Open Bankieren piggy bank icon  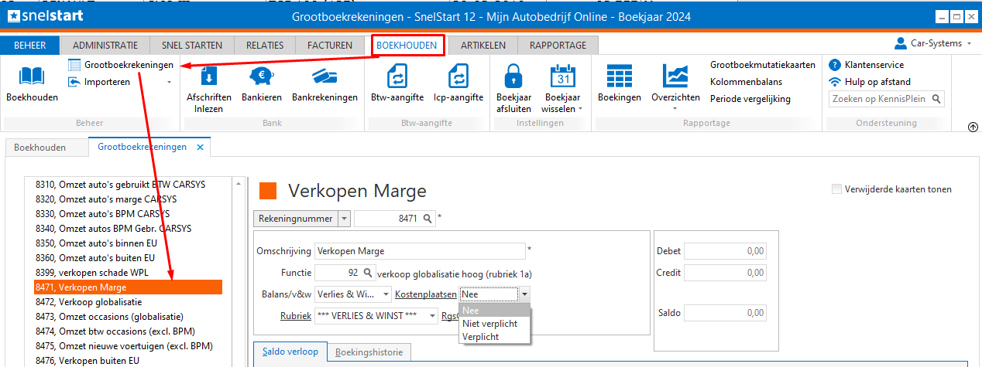click(x=261, y=76)
